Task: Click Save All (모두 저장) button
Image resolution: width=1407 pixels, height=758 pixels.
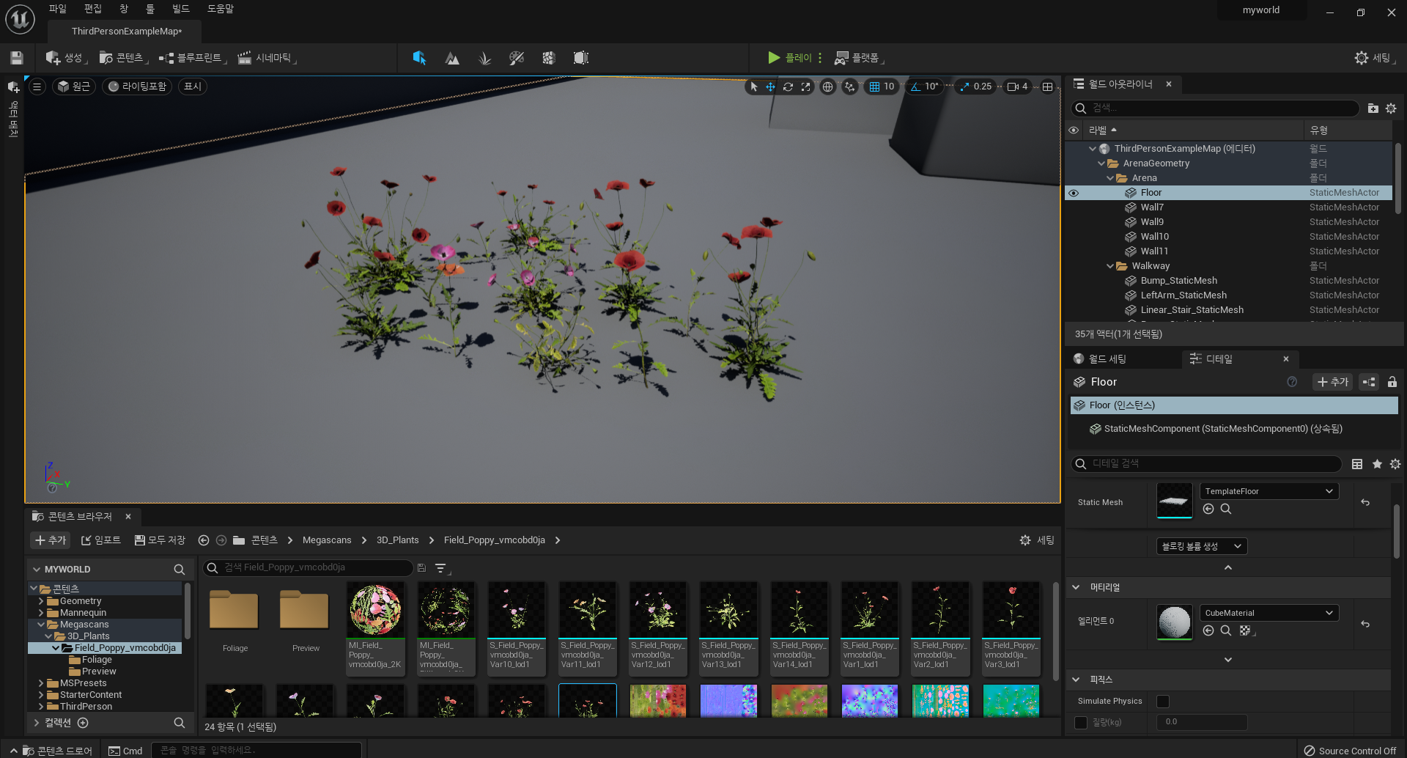Action: pyautogui.click(x=160, y=540)
